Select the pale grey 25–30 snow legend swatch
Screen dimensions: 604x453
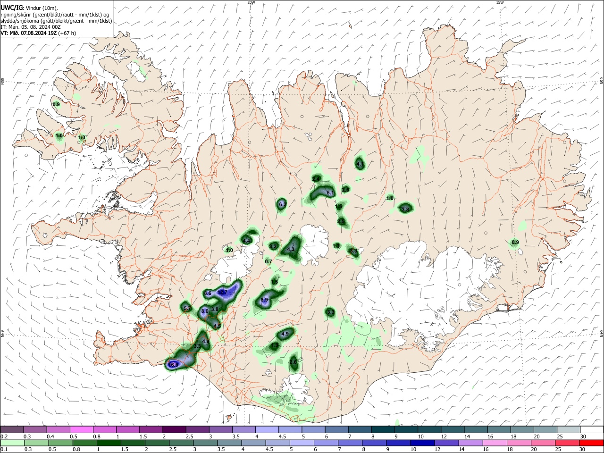point(568,429)
